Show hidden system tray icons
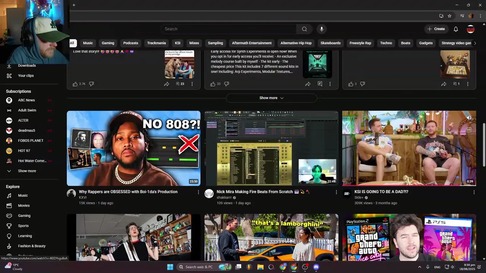Viewport: 486px width, 273px height. tap(420, 267)
